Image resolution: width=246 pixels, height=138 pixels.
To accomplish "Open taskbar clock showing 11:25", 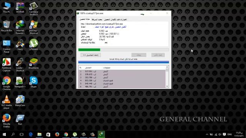I will [x=239, y=135].
